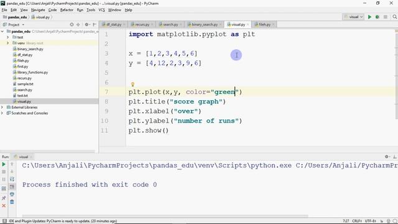Open the Window menu
398x224 pixels.
[114, 10]
